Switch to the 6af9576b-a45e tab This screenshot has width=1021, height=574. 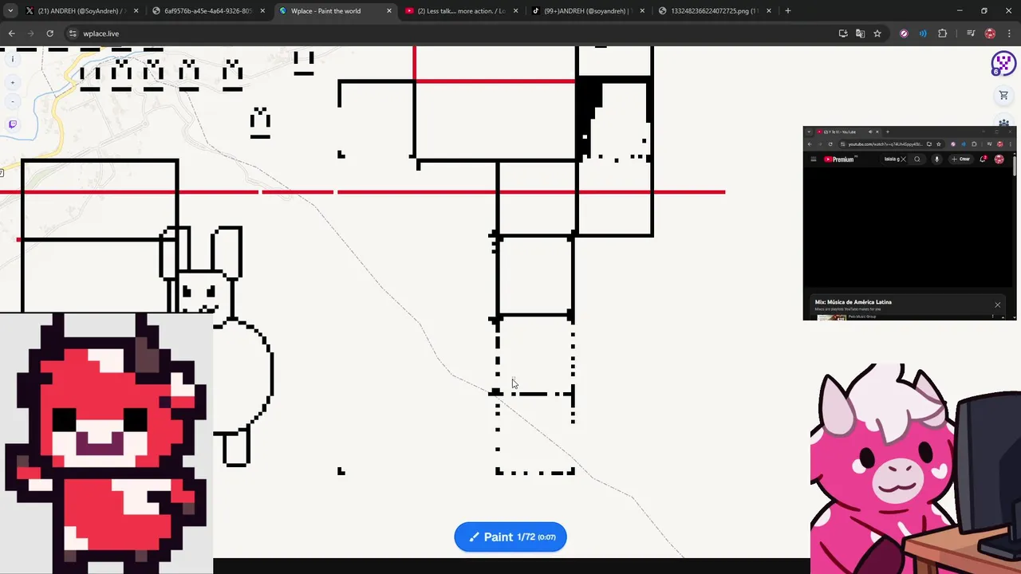coord(208,11)
